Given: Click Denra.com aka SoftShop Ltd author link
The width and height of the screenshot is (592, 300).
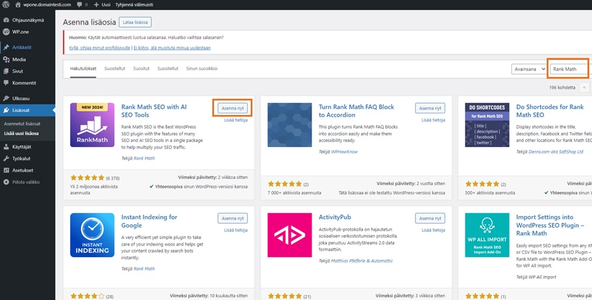Looking at the screenshot, I should tap(556, 152).
